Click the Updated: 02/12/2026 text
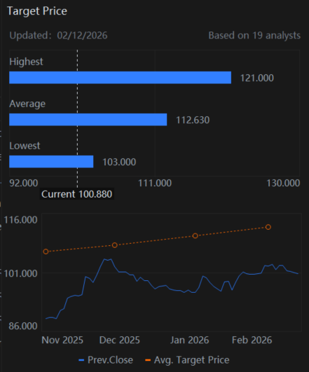This screenshot has height=372, width=309. coord(58,36)
